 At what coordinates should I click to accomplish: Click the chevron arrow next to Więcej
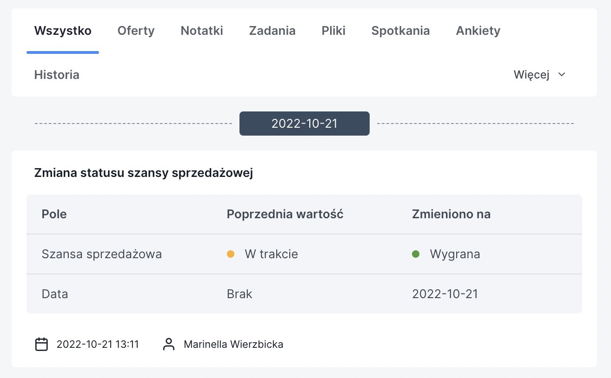point(562,75)
